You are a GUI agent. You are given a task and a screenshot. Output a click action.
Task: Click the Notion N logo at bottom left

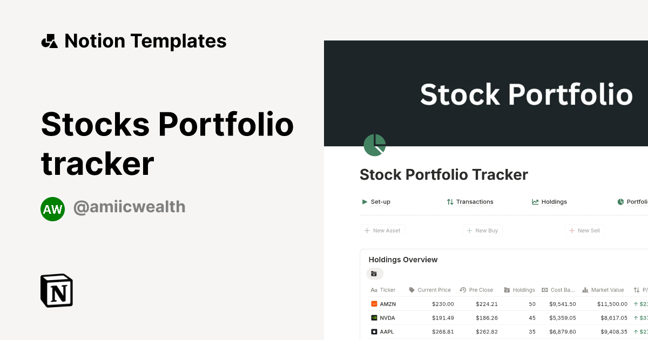(56, 290)
